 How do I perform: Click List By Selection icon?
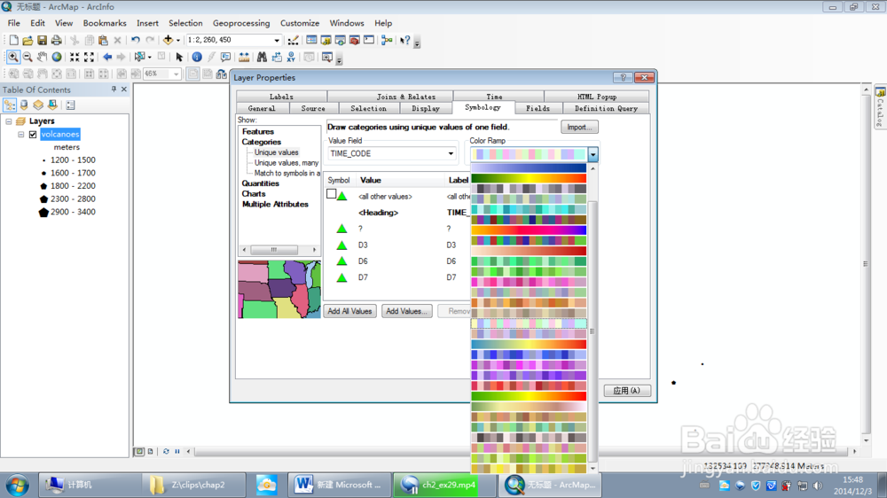[52, 105]
